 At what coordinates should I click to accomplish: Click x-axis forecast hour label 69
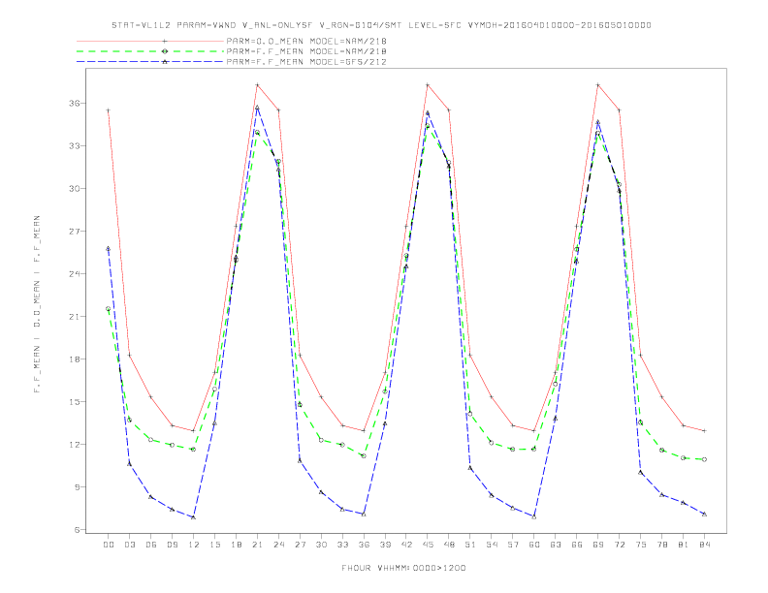point(598,545)
